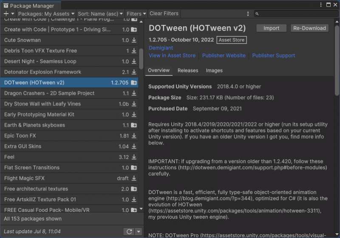Select the Extra GUI Skins package
This screenshot has height=238, width=340.
coord(69,146)
